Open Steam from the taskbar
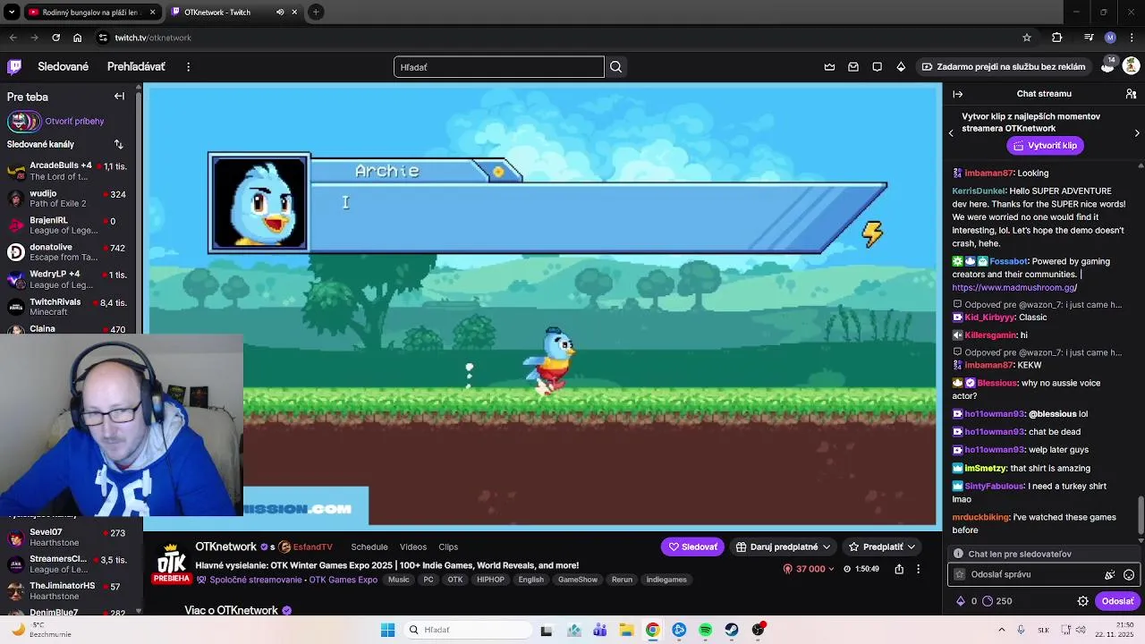The height and width of the screenshot is (644, 1145). tap(732, 630)
